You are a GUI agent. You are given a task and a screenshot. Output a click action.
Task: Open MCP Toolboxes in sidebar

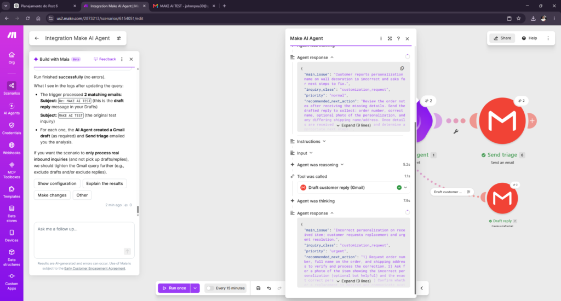coord(12,170)
